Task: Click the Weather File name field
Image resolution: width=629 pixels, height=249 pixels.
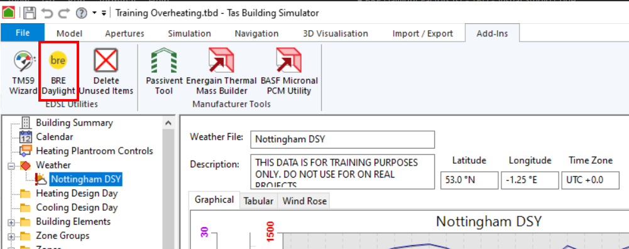Action: (342, 140)
